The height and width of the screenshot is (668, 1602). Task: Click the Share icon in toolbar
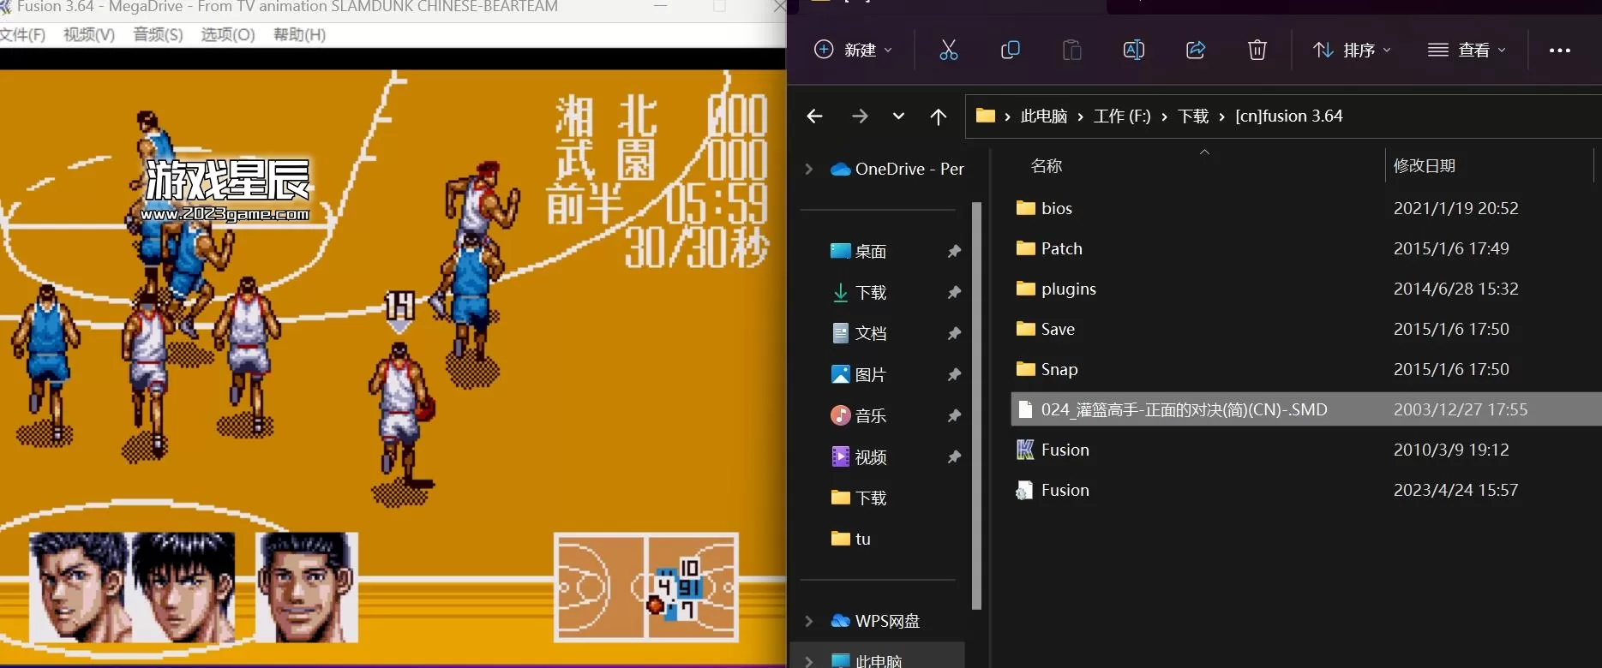pos(1195,50)
